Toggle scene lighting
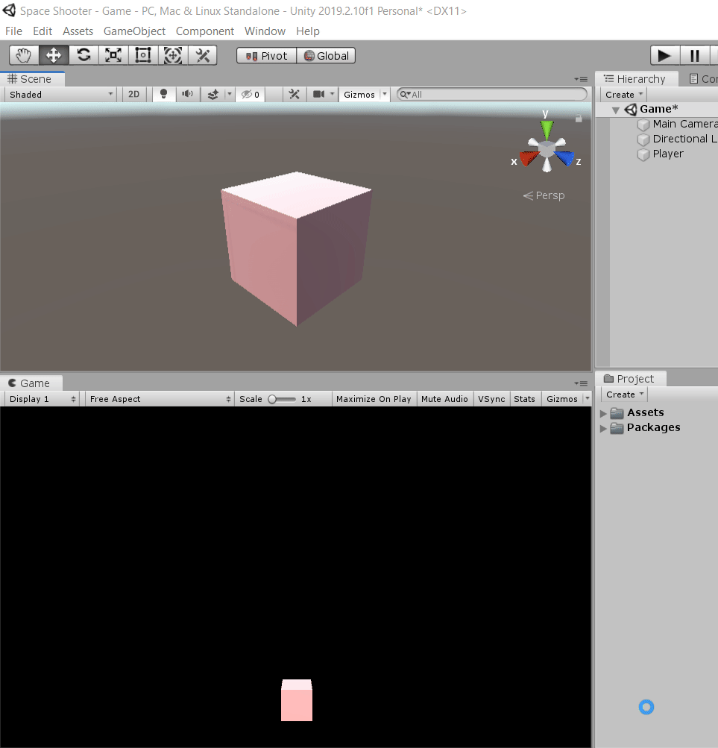 (x=163, y=95)
